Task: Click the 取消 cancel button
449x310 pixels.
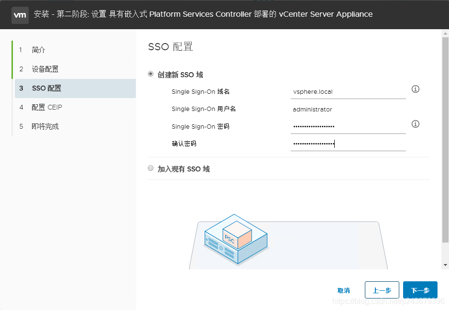Action: (x=344, y=290)
